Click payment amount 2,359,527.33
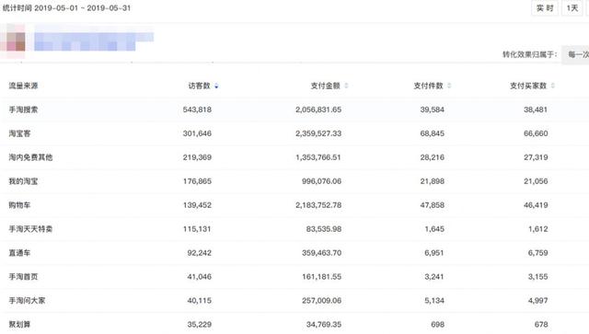 [x=318, y=133]
